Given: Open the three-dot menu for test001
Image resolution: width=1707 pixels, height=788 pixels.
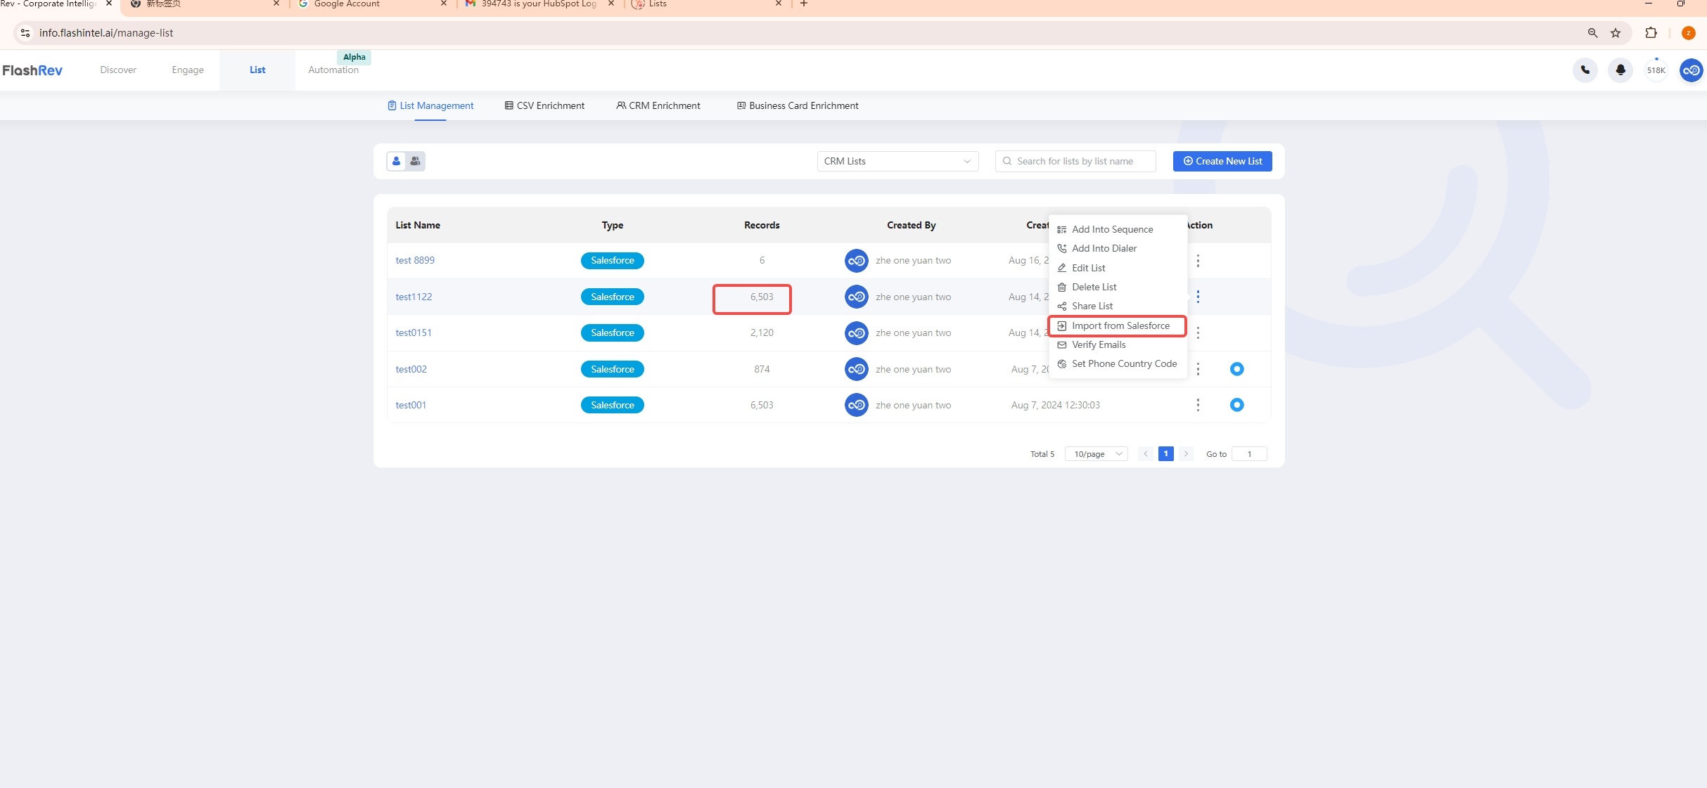Looking at the screenshot, I should [x=1198, y=405].
